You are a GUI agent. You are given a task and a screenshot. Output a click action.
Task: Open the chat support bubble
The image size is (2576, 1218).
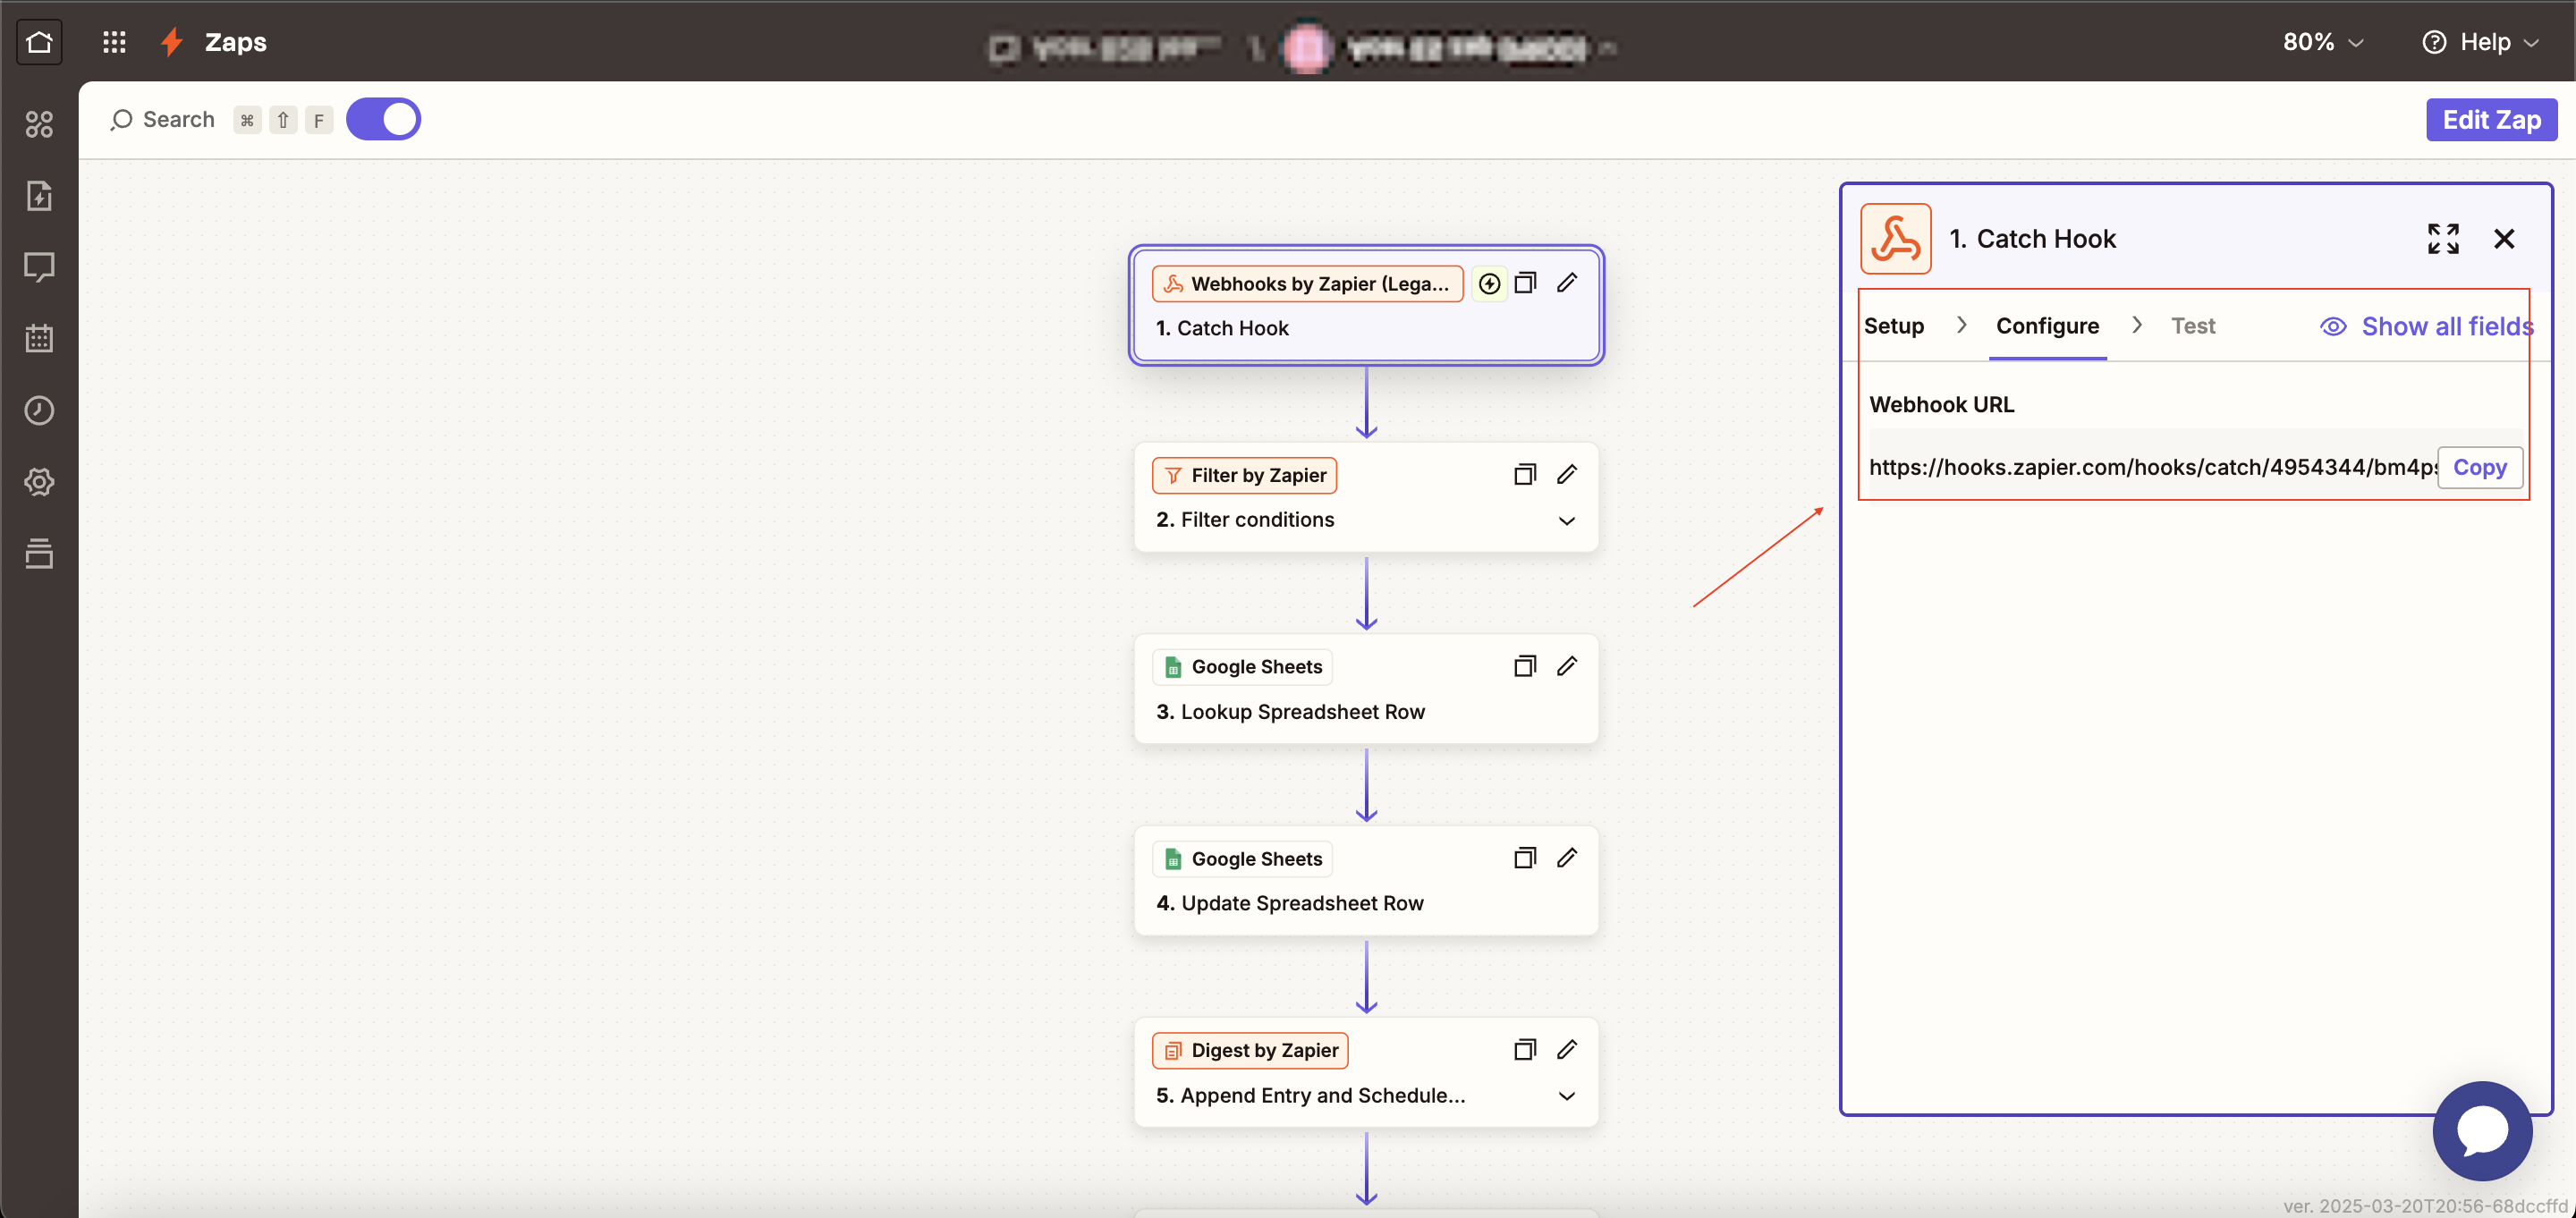[2482, 1132]
